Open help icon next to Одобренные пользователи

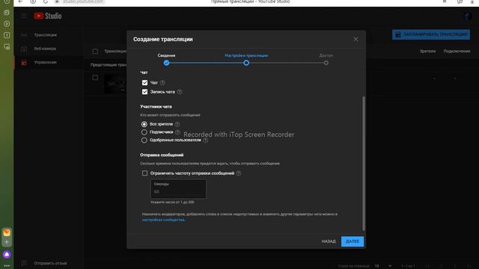coord(206,140)
